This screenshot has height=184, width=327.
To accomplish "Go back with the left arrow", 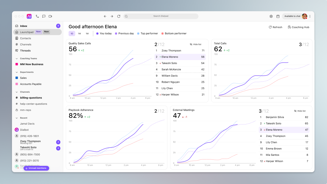I will pyautogui.click(x=105, y=16).
